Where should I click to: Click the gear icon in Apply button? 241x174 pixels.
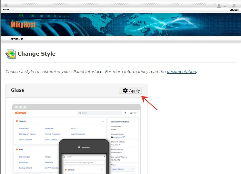pyautogui.click(x=125, y=90)
